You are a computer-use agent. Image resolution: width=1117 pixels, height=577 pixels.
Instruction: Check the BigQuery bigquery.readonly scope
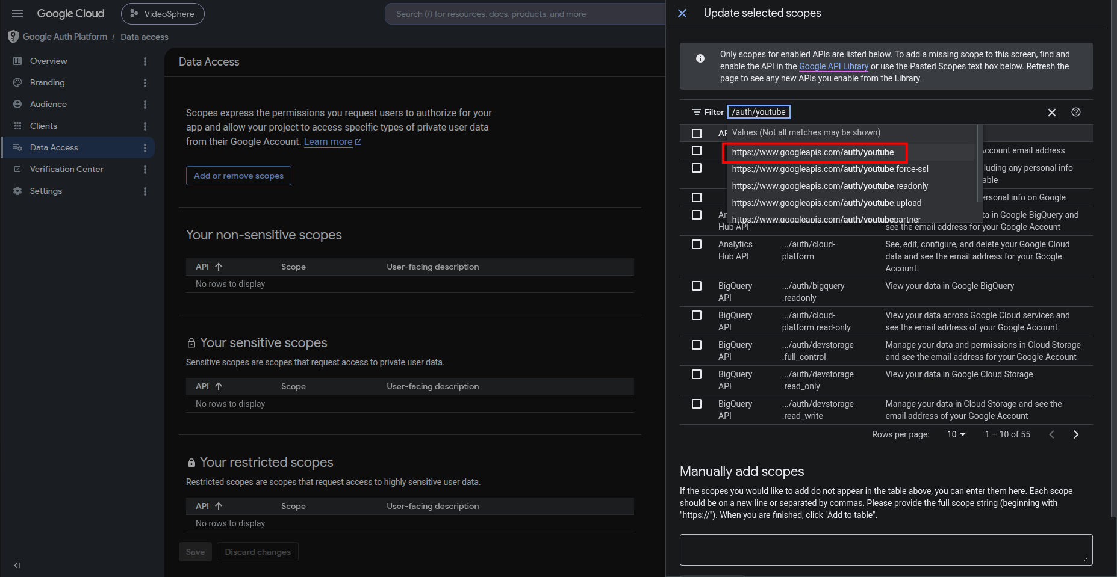697,286
